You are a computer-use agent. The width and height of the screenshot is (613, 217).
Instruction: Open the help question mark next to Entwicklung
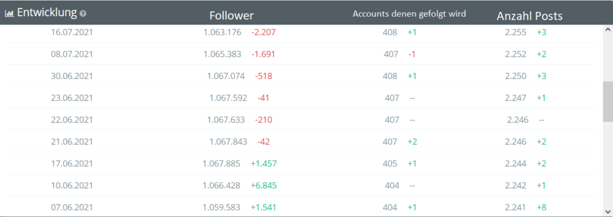[x=83, y=14]
